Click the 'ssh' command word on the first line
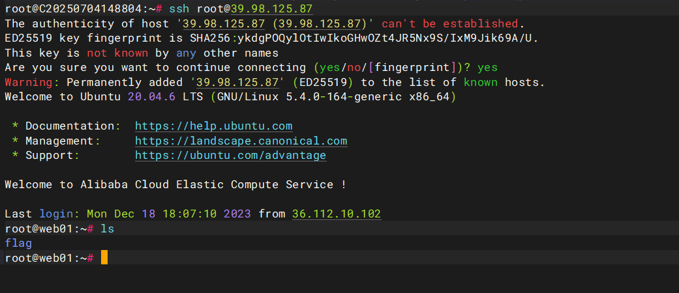This screenshot has height=293, width=679. tap(179, 8)
